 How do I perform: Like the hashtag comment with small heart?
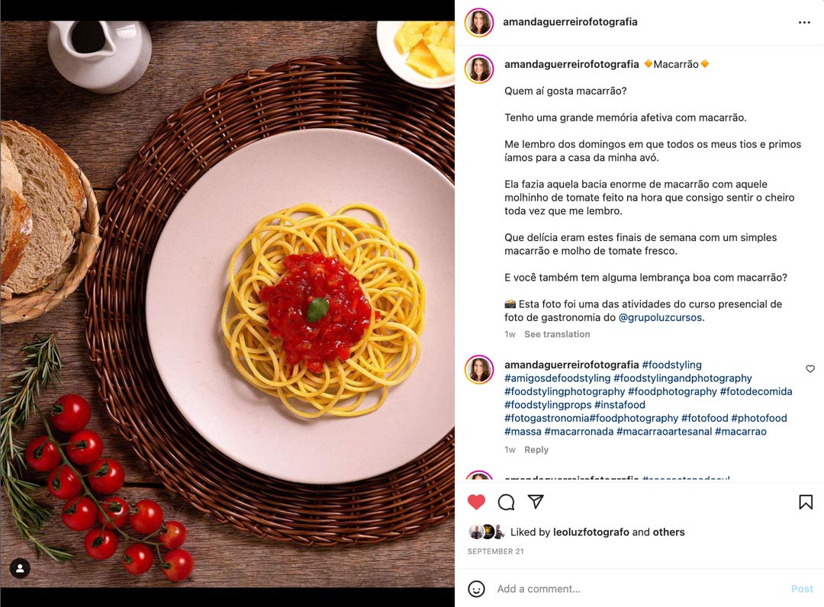click(x=810, y=368)
